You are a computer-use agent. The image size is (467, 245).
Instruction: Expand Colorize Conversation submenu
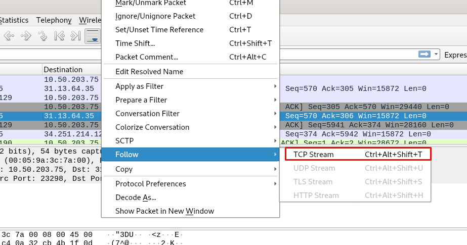[x=190, y=127]
